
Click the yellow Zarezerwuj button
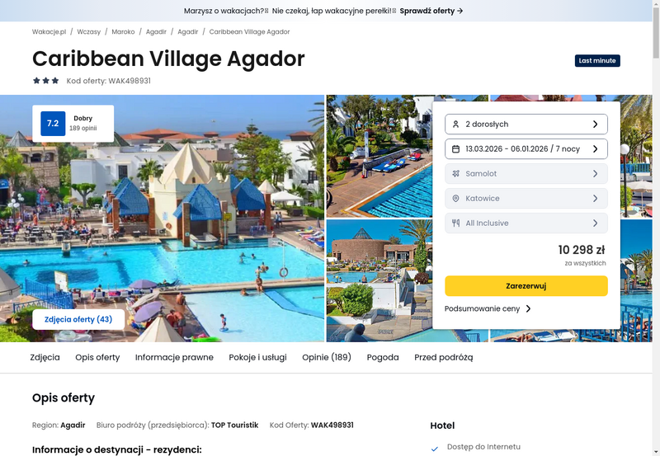[526, 286]
